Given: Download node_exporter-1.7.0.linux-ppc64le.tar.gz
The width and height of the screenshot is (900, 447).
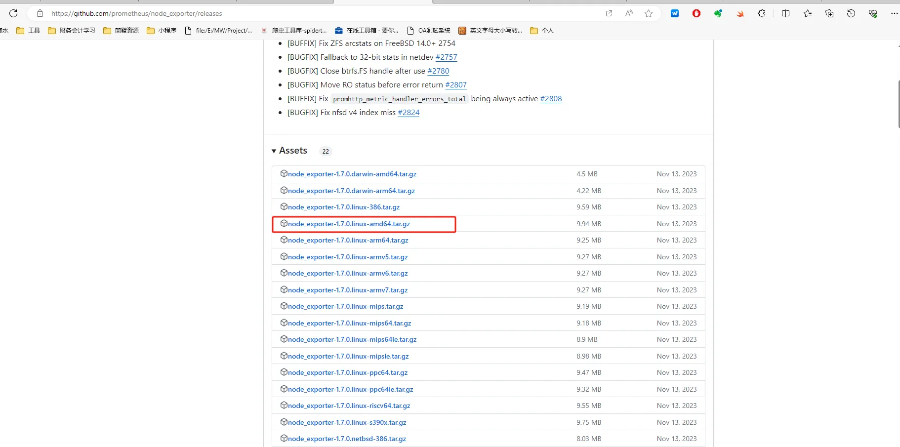Looking at the screenshot, I should coord(351,389).
